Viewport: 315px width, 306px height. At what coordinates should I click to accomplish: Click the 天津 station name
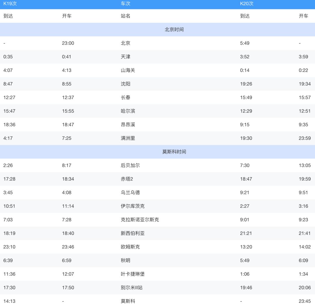(x=125, y=57)
